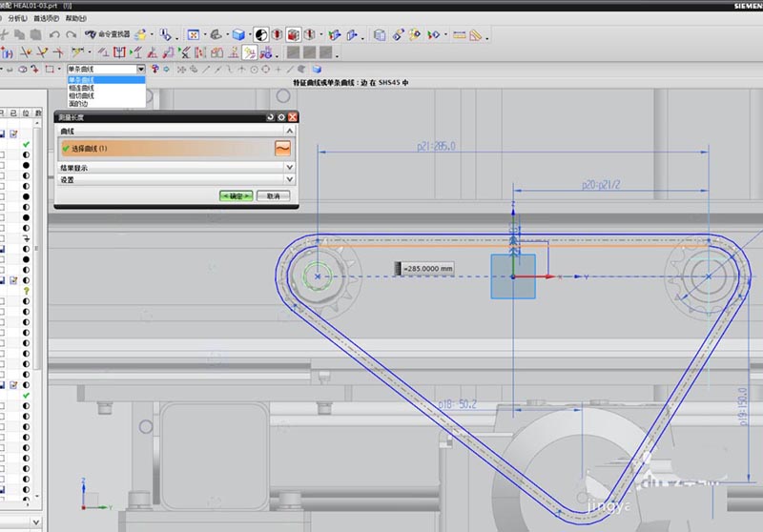Click the Redo arrow icon
The height and width of the screenshot is (532, 763).
click(x=72, y=34)
